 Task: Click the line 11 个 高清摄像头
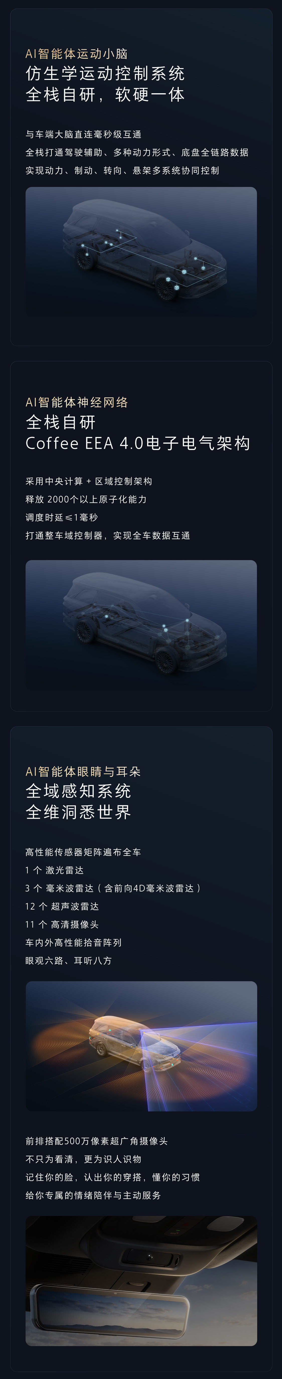tap(62, 924)
